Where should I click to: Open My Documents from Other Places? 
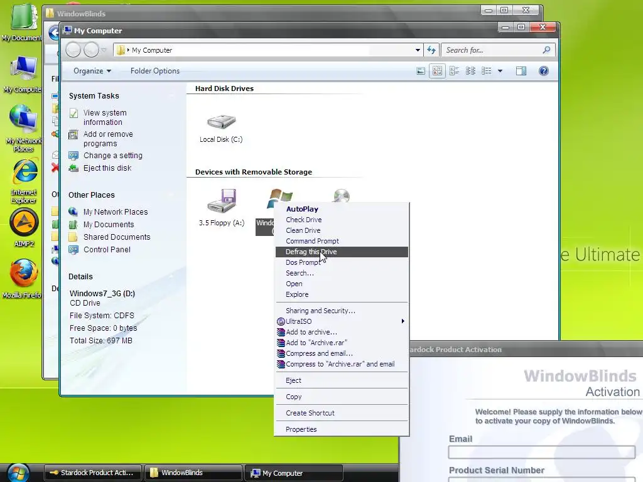109,225
